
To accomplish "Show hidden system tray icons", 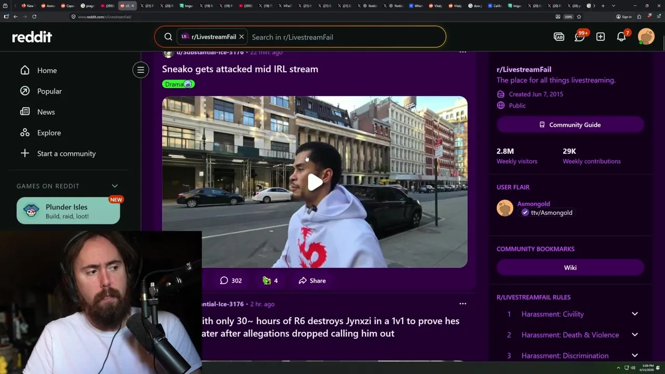I will [x=618, y=368].
